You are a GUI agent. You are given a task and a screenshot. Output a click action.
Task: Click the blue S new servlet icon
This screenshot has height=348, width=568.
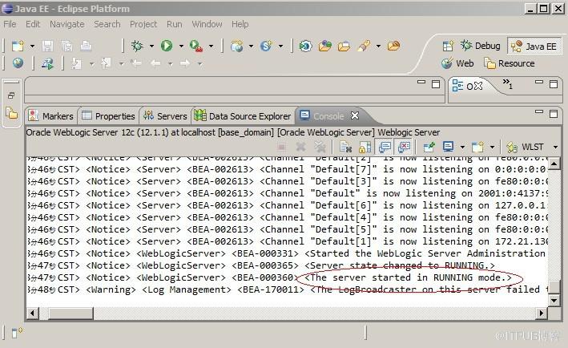[x=266, y=46]
